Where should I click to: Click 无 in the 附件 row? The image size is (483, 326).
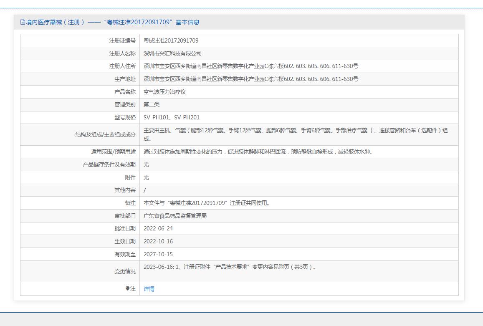(x=146, y=177)
